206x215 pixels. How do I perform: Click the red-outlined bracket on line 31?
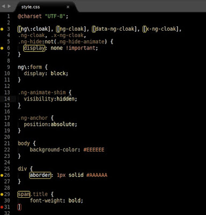tap(19, 207)
